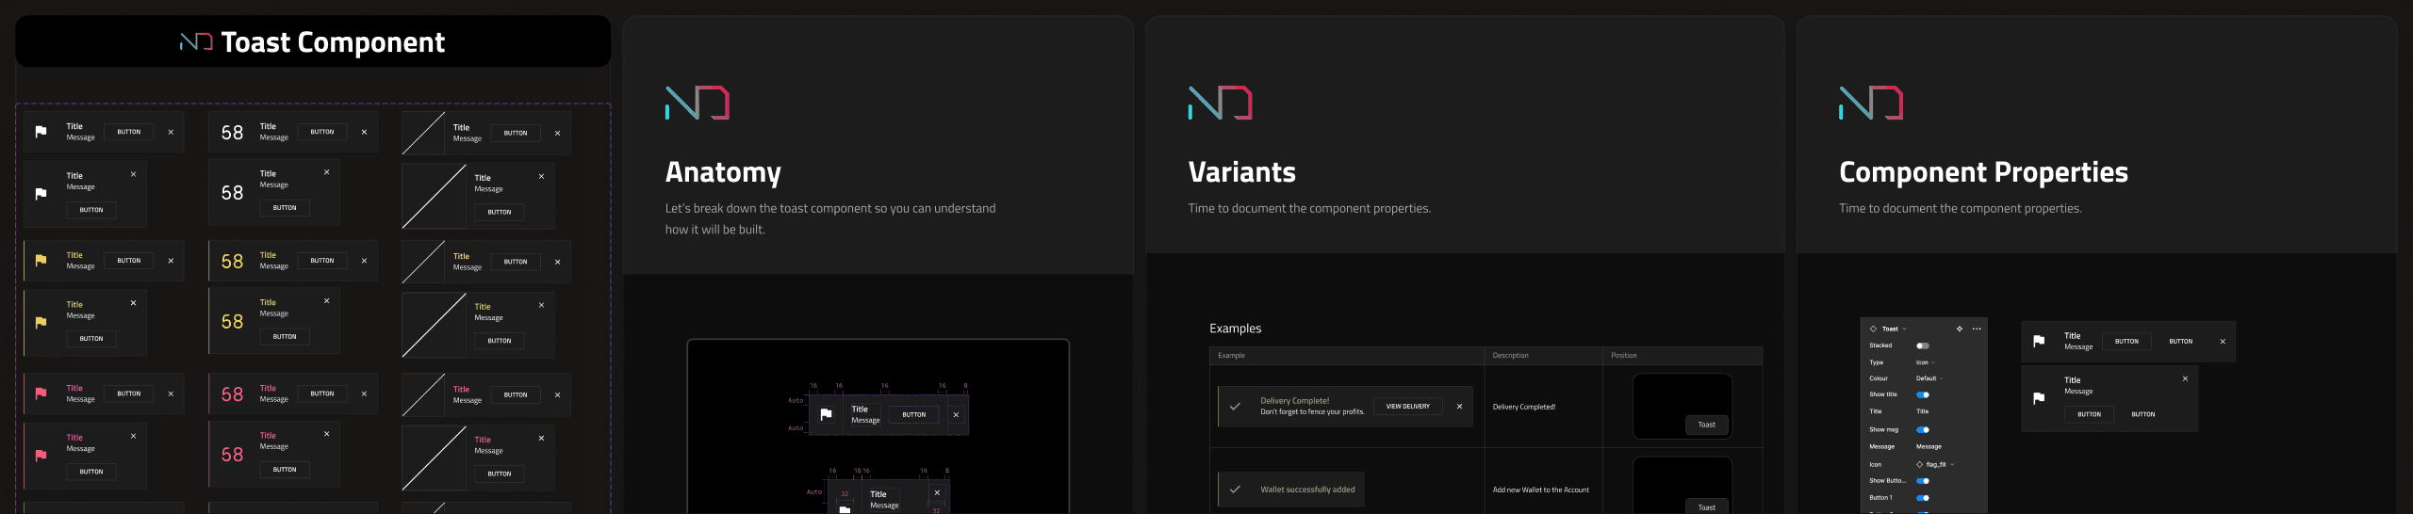Click the pink flag icon in the inline pink toast
The image size is (2413, 514).
point(41,394)
